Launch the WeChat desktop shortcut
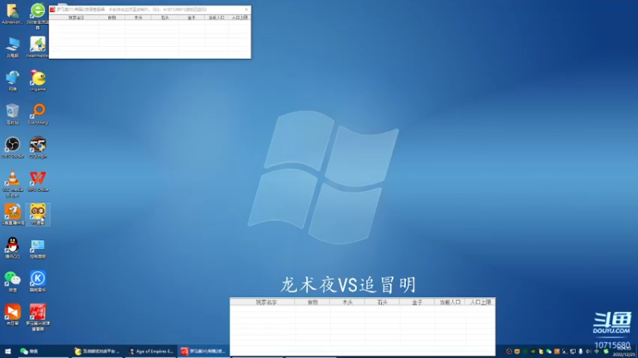 point(13,282)
